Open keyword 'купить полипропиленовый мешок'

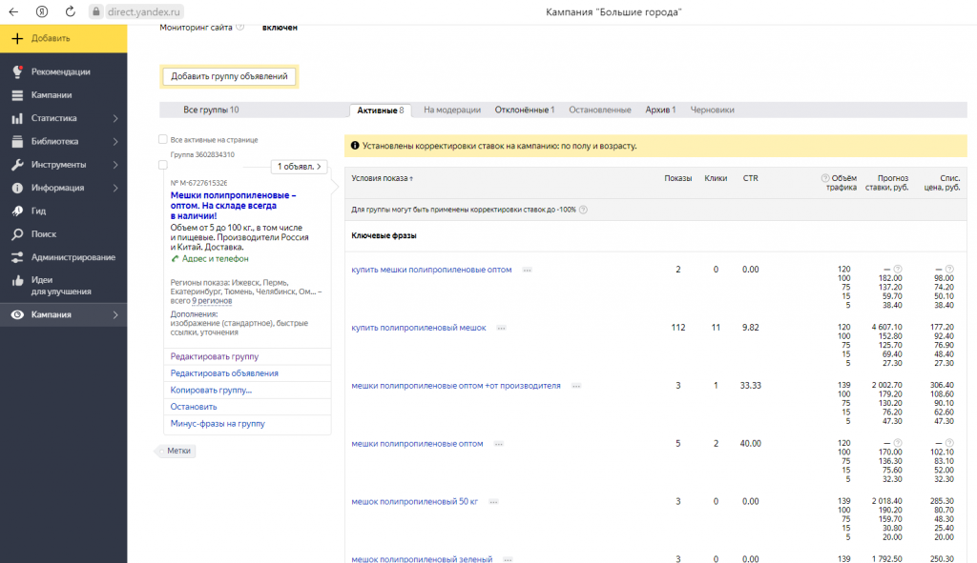419,328
